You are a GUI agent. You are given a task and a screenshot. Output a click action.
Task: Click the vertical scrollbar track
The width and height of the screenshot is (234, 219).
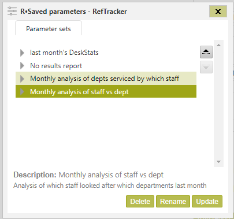[218, 103]
